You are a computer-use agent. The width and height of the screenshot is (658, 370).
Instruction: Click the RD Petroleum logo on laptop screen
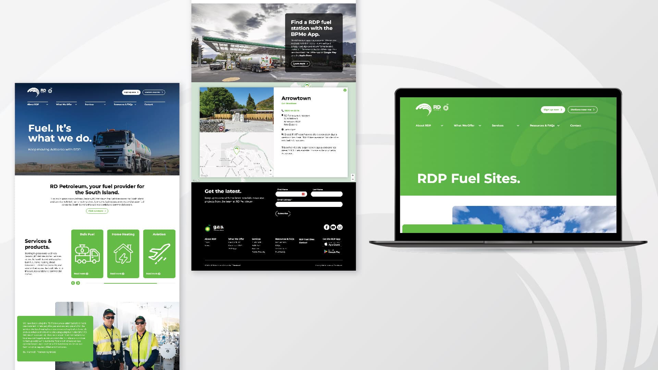pyautogui.click(x=432, y=109)
